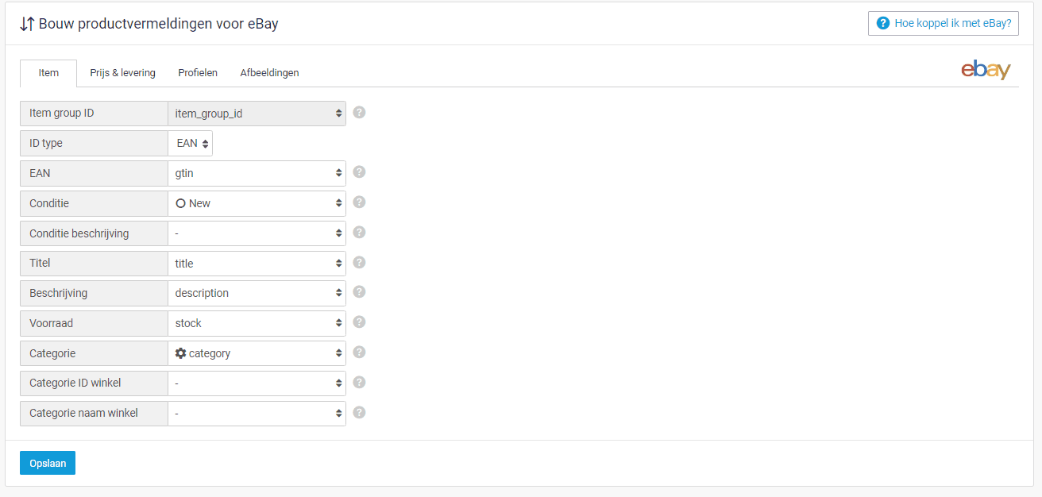This screenshot has width=1042, height=497.
Task: Open the Item group ID dropdown
Action: pyautogui.click(x=256, y=113)
